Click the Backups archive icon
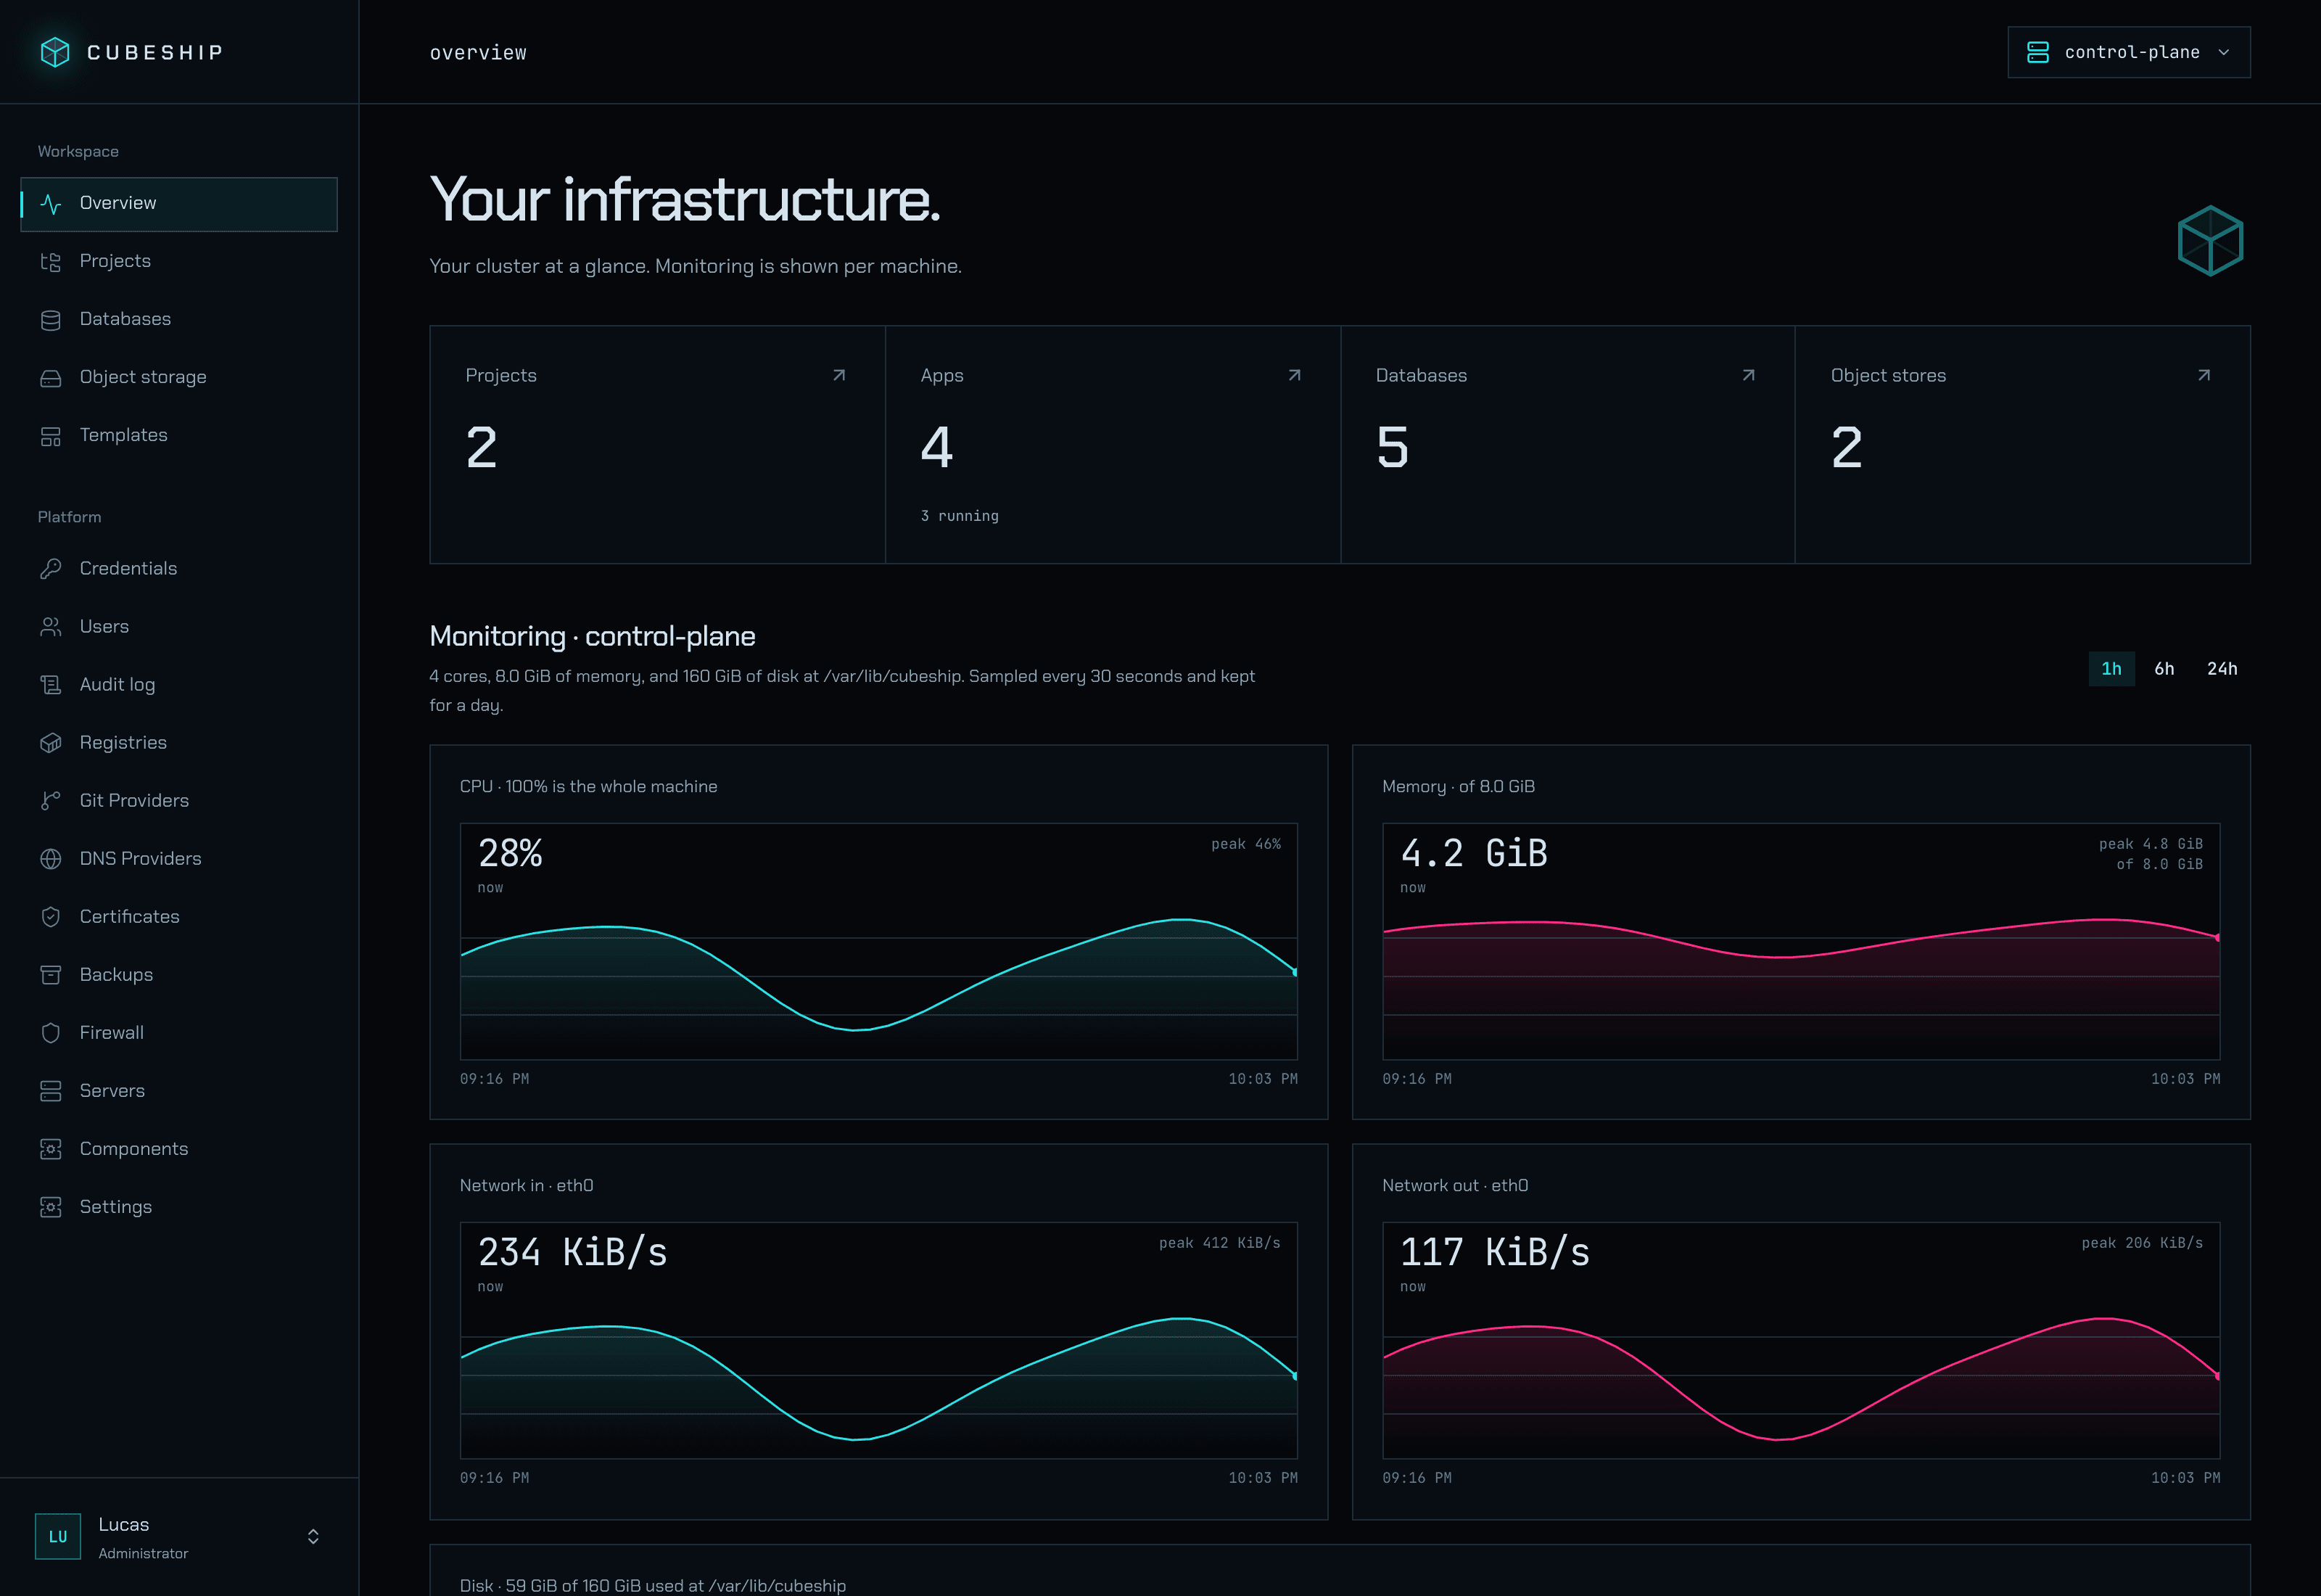The width and height of the screenshot is (2321, 1596). click(51, 975)
